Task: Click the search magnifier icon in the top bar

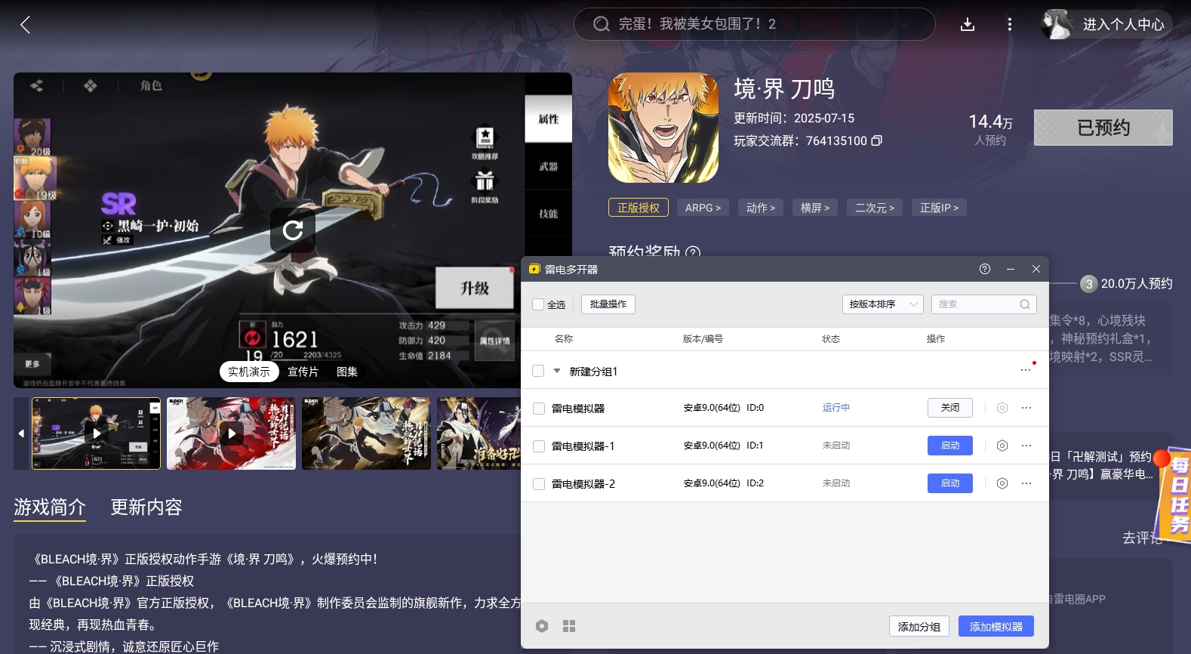Action: (x=601, y=24)
